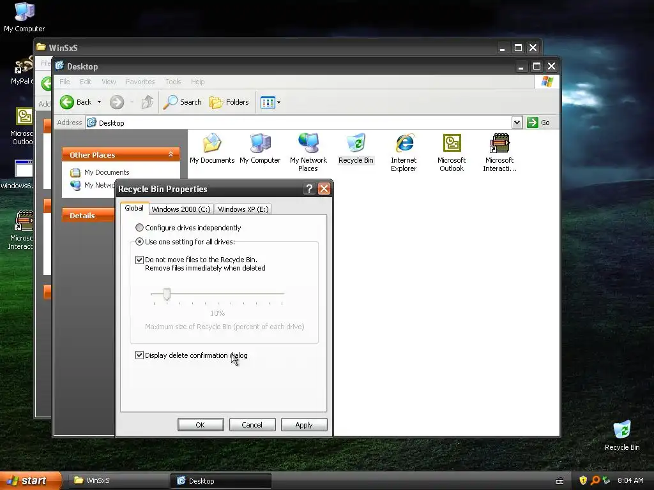Open My Computer icon in Desktop window
The image size is (654, 490).
tap(260, 148)
